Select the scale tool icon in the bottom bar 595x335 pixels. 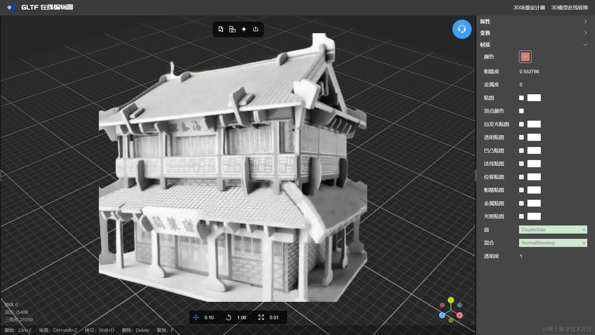click(x=261, y=317)
